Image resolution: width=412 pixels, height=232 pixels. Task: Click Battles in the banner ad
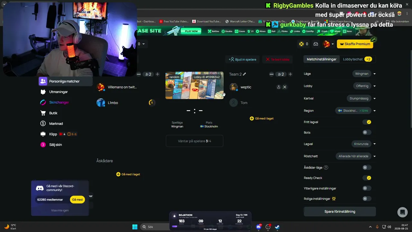click(214, 31)
